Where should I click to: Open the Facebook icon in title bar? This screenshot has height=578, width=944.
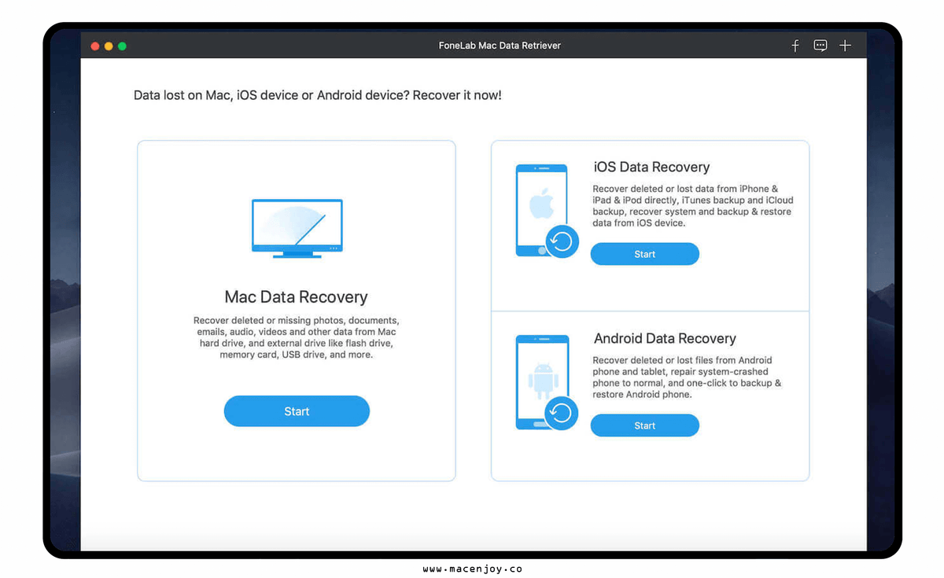[x=795, y=46]
